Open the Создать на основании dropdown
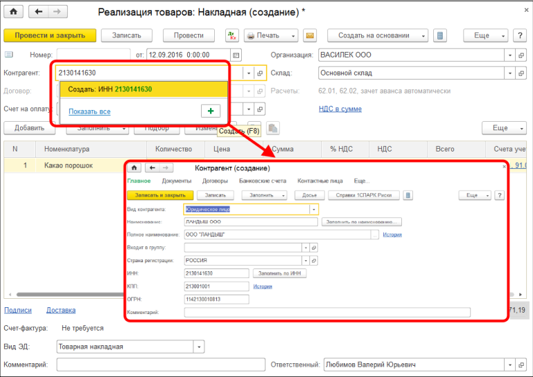 coord(379,35)
